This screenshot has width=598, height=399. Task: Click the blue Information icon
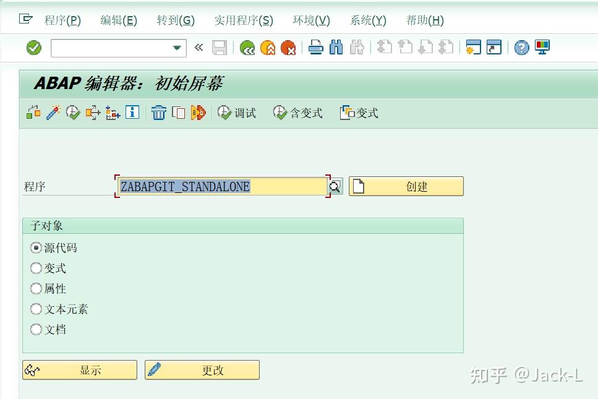coord(132,112)
